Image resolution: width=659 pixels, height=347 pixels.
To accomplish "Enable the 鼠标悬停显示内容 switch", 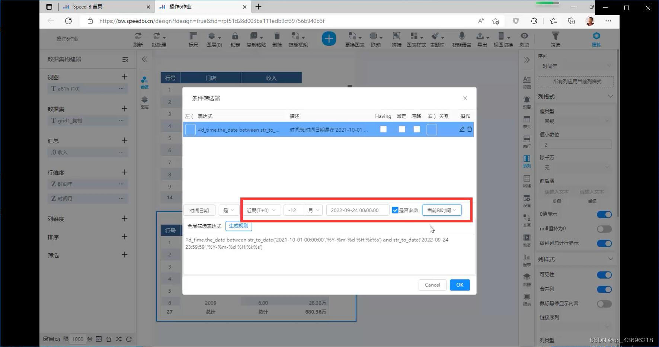I will 604,304.
